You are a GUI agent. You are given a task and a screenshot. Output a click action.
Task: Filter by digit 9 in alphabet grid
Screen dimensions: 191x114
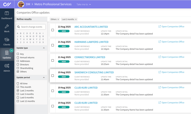[x=43, y=42]
